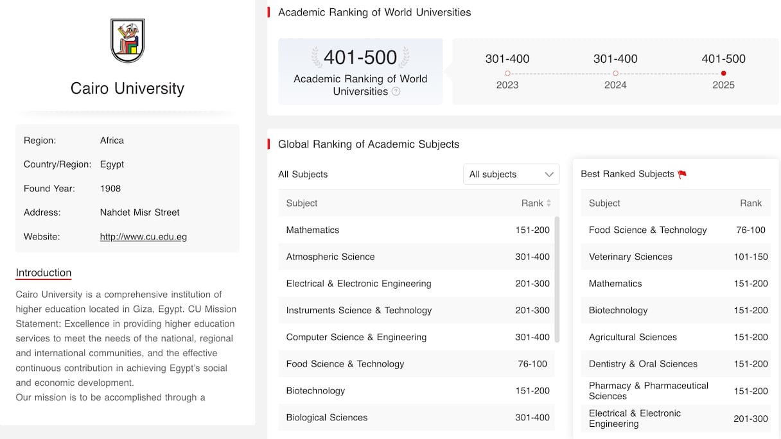
Task: Click the Mathematics row in All Subjects
Action: pos(416,230)
